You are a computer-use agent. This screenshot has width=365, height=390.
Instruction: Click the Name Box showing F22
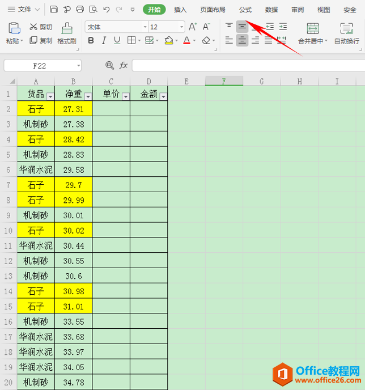pos(40,66)
